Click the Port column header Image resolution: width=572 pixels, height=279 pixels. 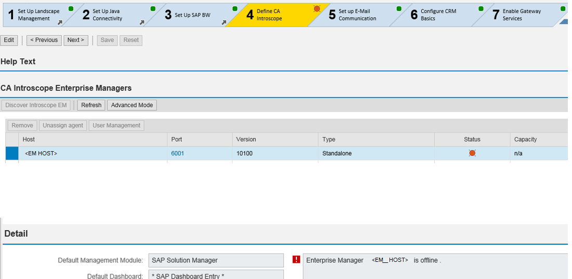(200, 139)
